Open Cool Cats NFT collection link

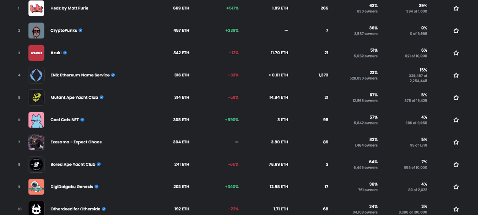[x=65, y=120]
